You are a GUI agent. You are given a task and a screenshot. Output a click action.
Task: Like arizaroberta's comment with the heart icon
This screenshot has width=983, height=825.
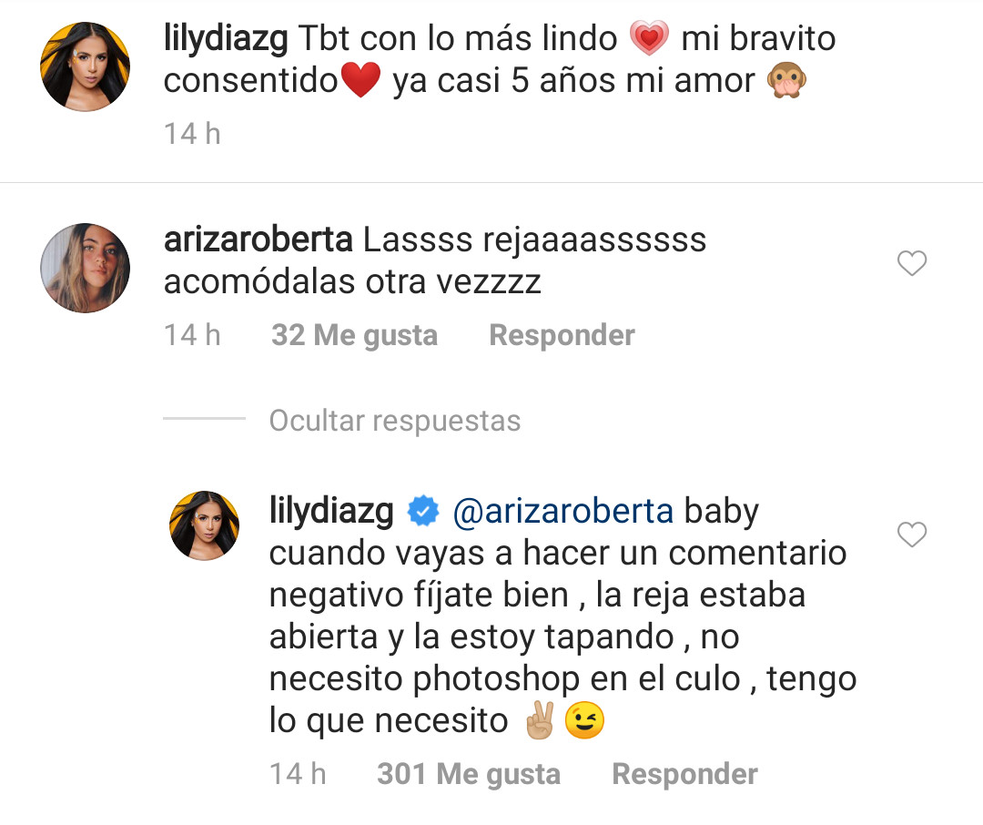911,263
